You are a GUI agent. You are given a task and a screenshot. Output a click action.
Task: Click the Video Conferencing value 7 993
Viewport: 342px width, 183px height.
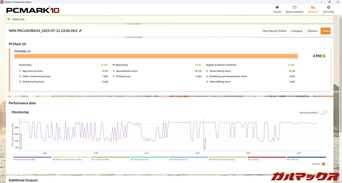pos(105,76)
